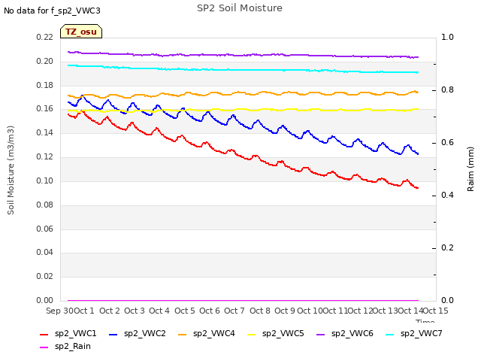Toggle sp2_Rain legend entry
The width and height of the screenshot is (481, 361).
[65, 347]
